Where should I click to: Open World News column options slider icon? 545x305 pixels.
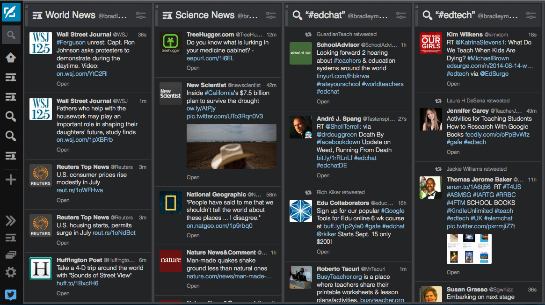[141, 15]
